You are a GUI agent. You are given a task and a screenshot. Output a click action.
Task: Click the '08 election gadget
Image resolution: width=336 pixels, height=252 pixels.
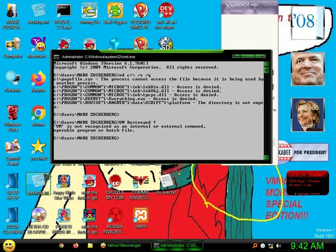307,23
